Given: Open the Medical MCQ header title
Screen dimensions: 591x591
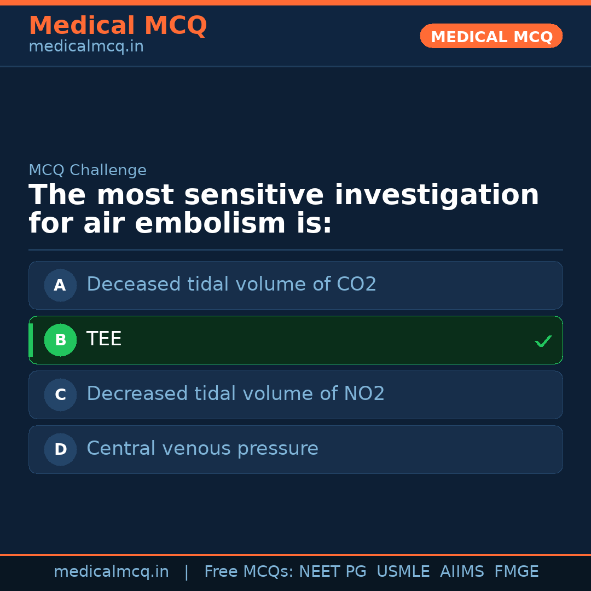Looking at the screenshot, I should (118, 26).
